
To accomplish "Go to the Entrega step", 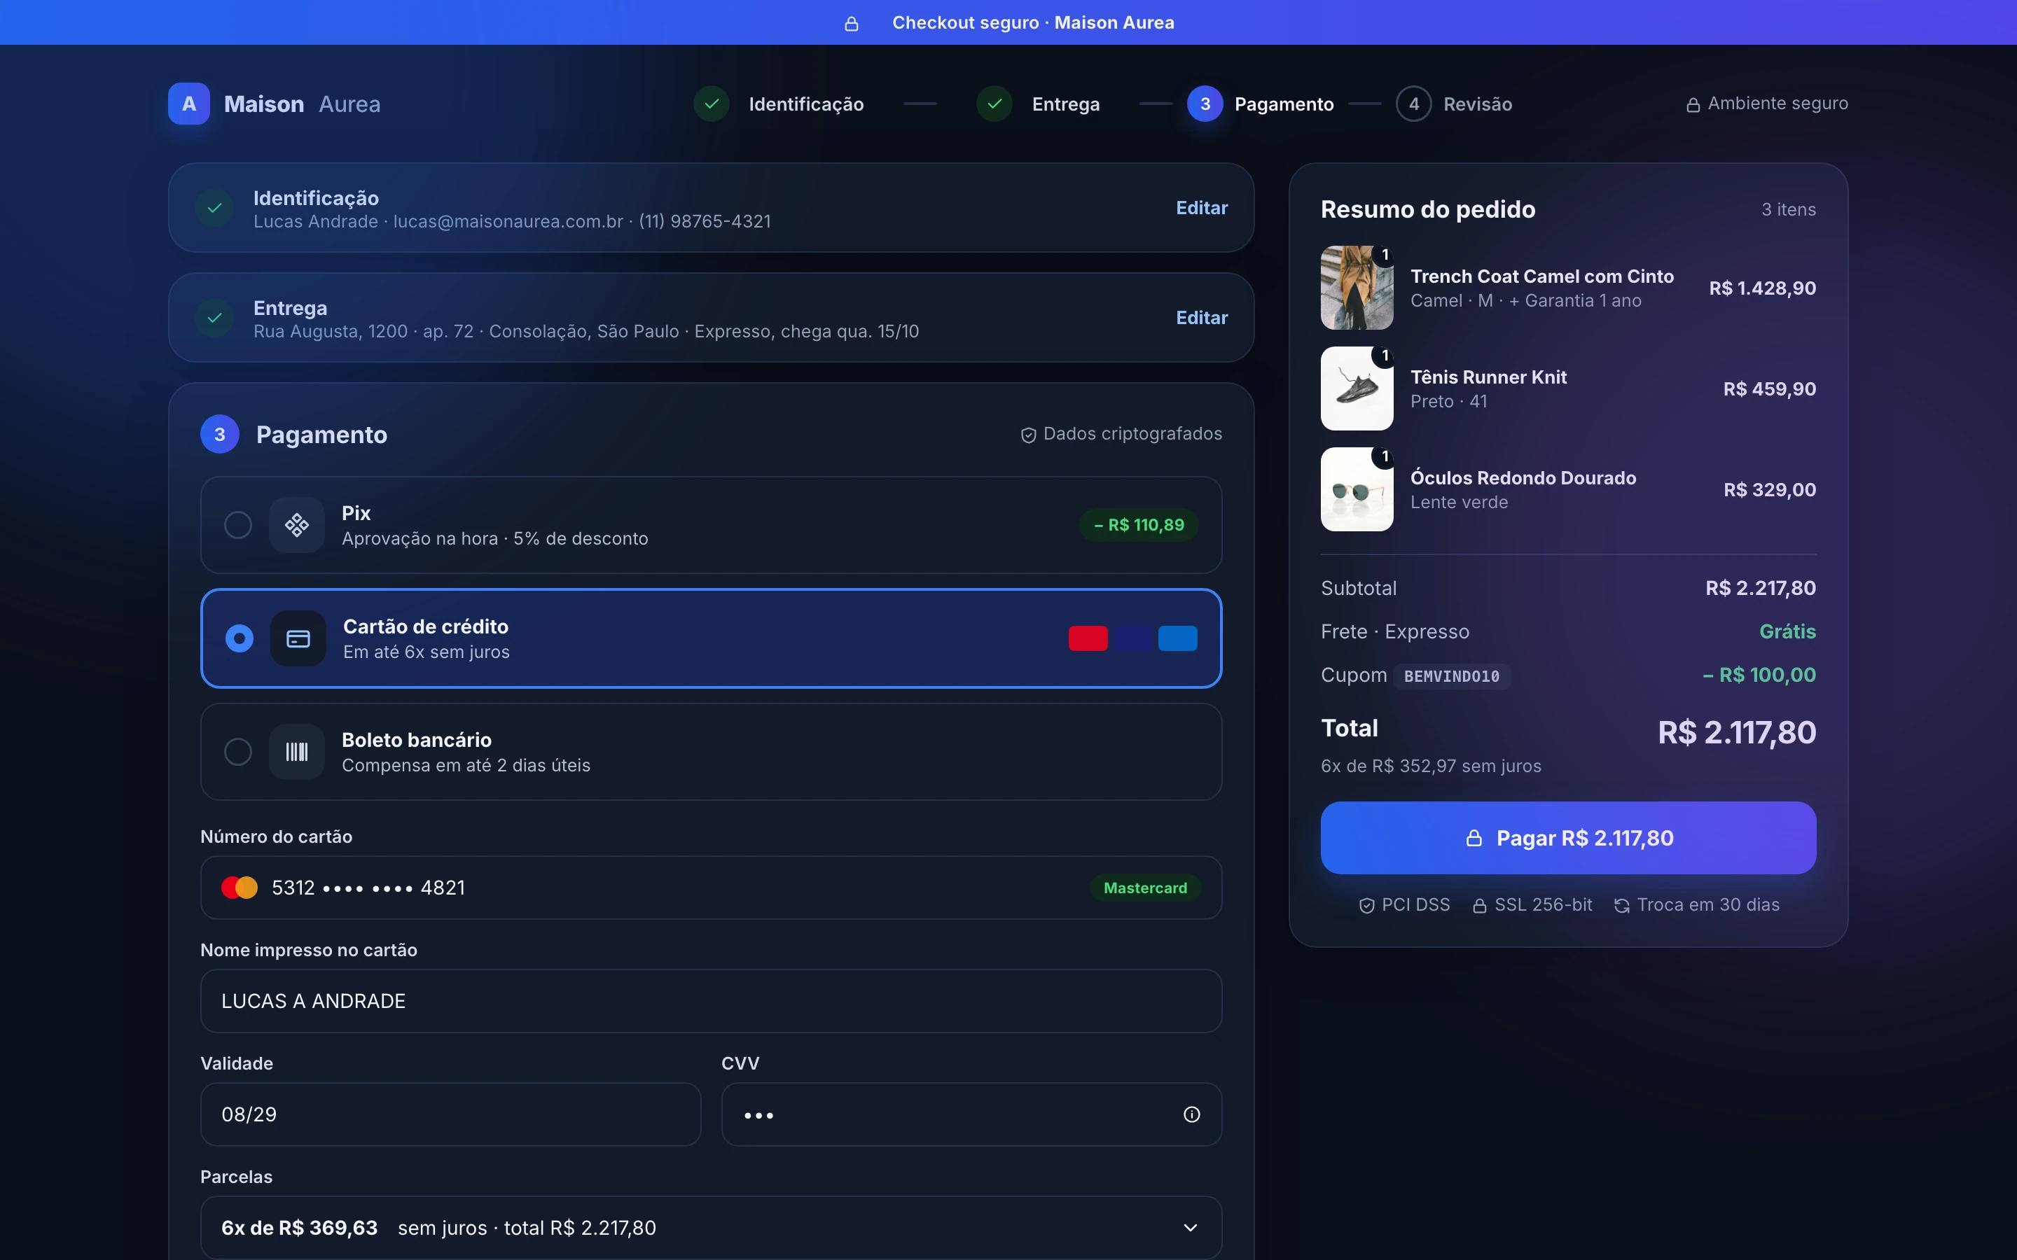I will pos(1038,104).
